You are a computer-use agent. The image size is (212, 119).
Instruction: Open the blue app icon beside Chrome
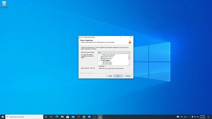[x=89, y=117]
